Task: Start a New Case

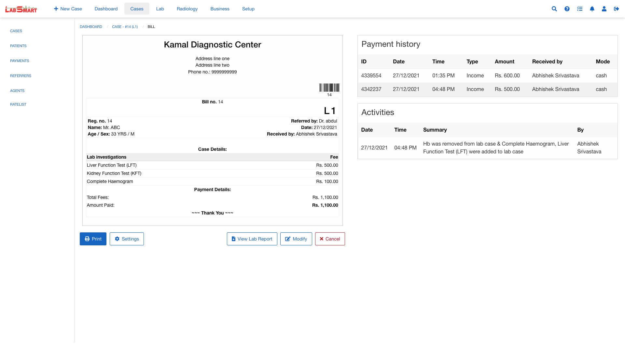Action: 68,9
